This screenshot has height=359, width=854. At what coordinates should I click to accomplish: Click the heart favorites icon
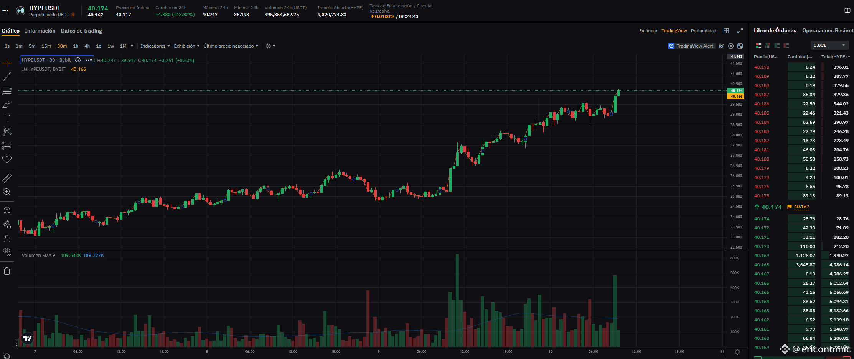pyautogui.click(x=7, y=159)
